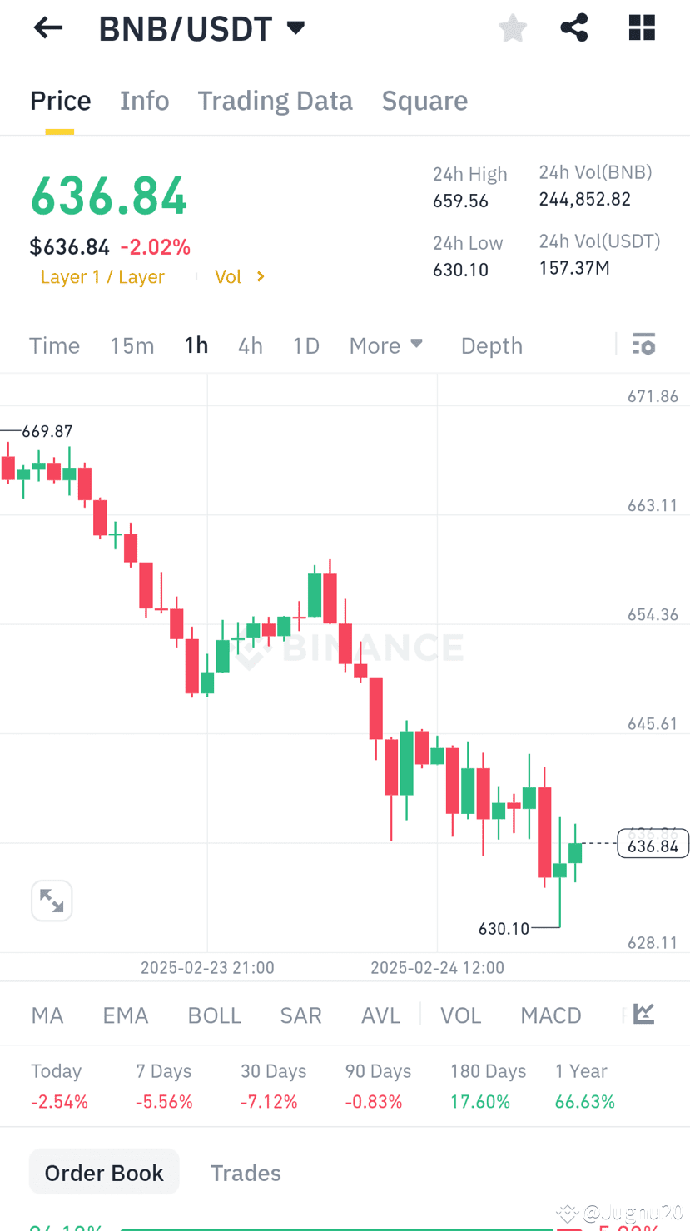Expand the chart to fullscreen
690x1231 pixels.
[52, 900]
